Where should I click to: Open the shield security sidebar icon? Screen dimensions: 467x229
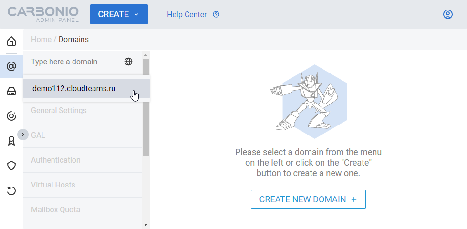coord(11,166)
